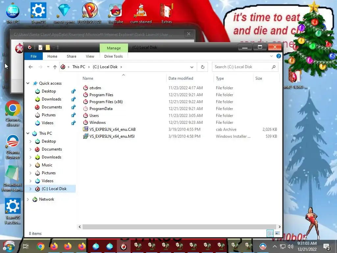
Task: Click the Back navigation arrow
Action: (x=31, y=67)
